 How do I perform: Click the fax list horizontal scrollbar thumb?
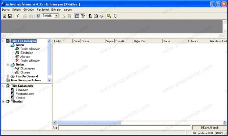point(89,122)
